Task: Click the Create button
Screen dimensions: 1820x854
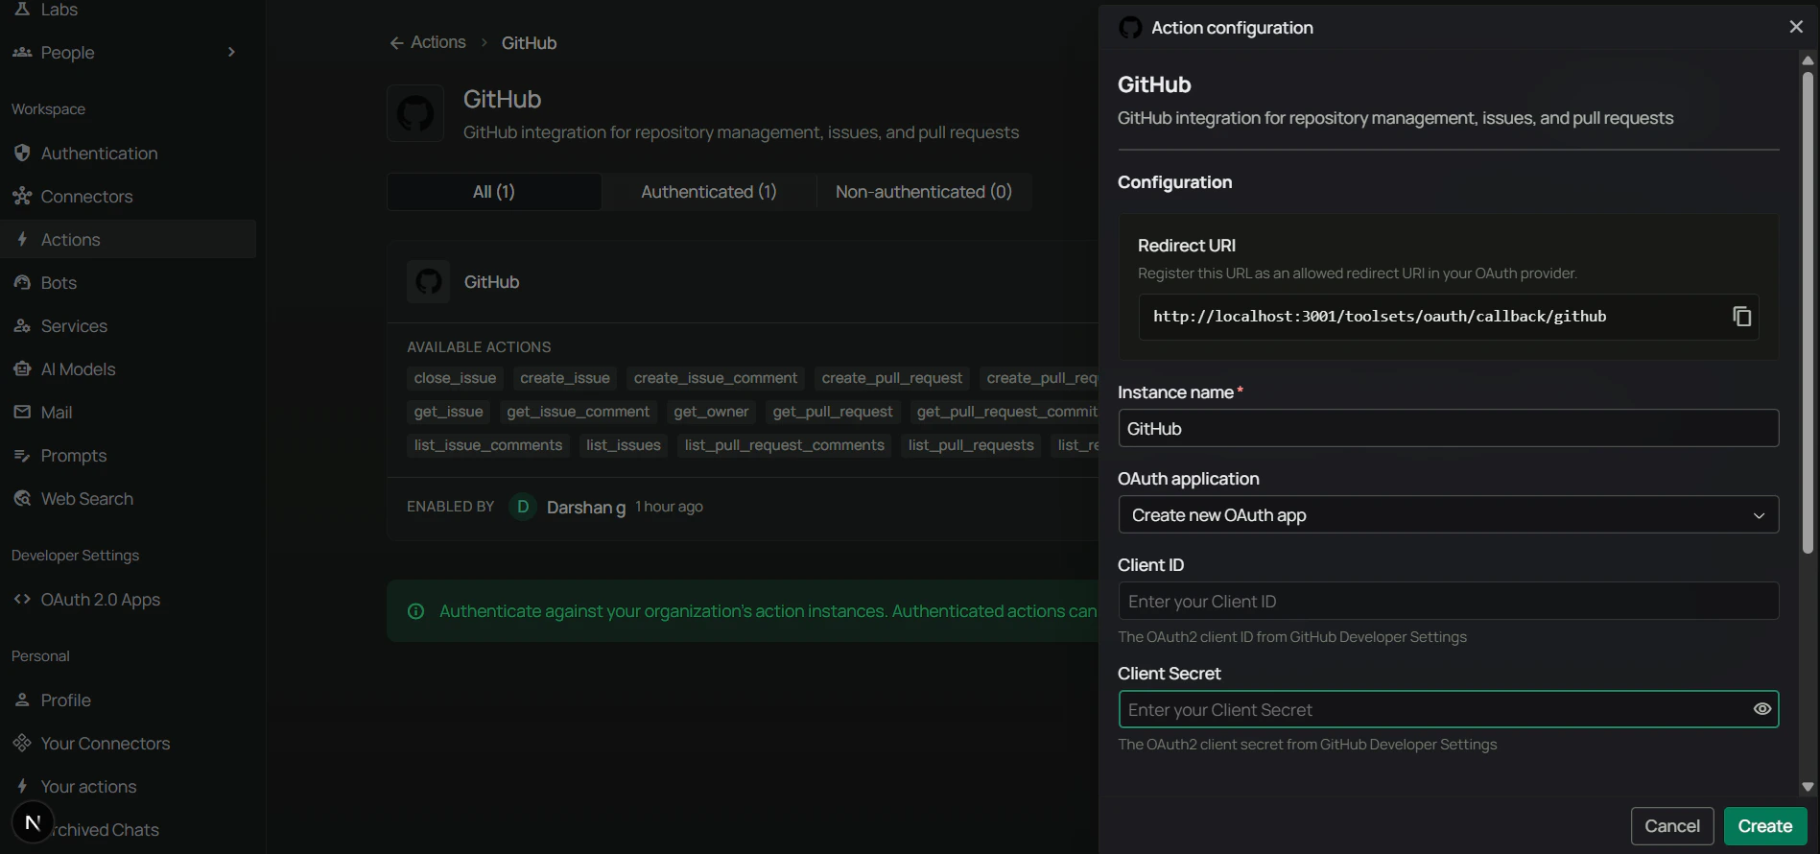Action: point(1765,826)
